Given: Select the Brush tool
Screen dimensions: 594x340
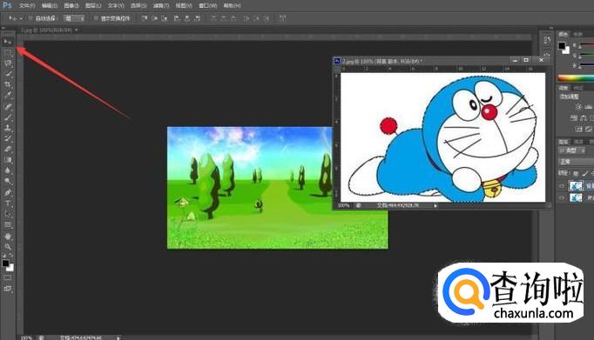Looking at the screenshot, I should coord(8,117).
